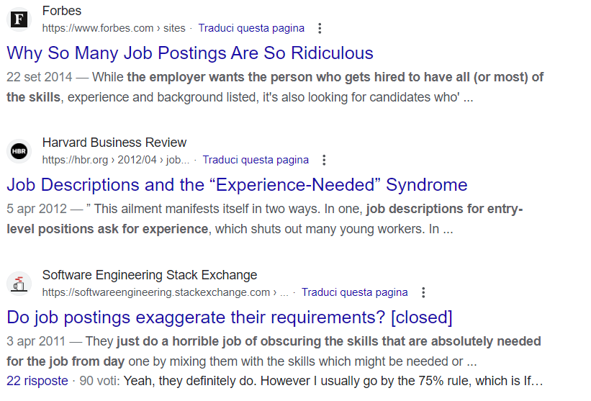Click "Traduci questa pagina" for Stack Exchange result
Viewport: 591px width, 401px height.
[x=354, y=292]
